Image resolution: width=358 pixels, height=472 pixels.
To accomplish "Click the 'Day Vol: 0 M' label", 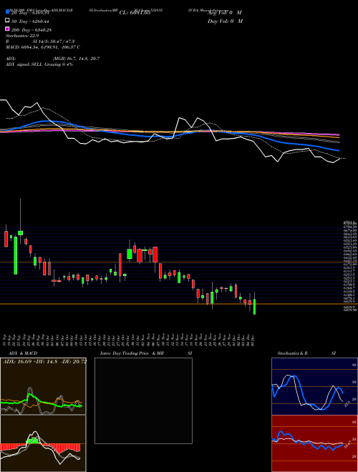I will 225,21.
